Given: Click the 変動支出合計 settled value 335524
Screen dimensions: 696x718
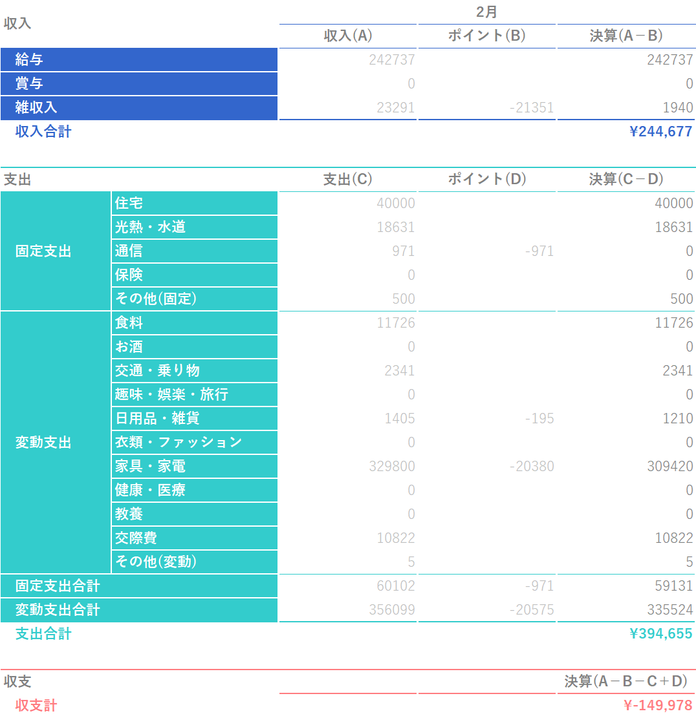Looking at the screenshot, I should [669, 610].
